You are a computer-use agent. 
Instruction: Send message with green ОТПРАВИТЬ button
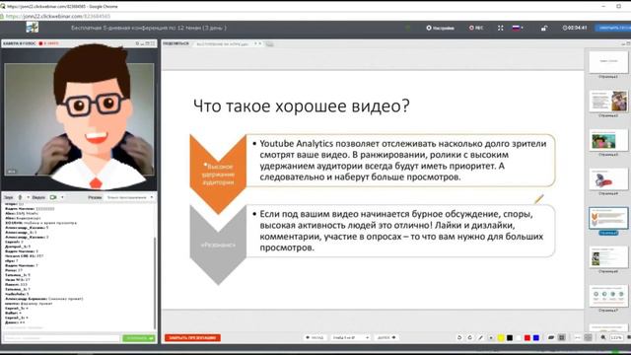pyautogui.click(x=138, y=338)
